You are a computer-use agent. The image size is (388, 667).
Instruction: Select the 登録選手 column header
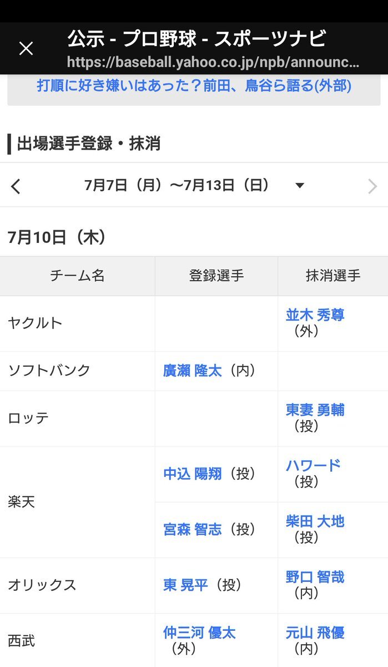(216, 276)
